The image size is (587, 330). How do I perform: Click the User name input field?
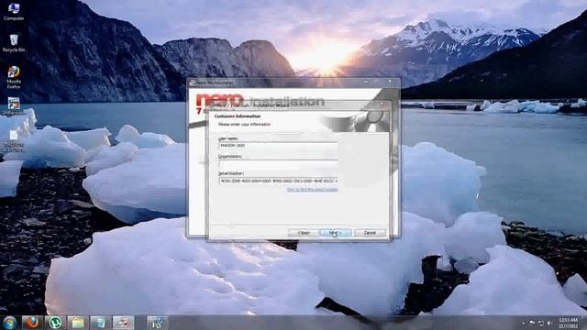pos(278,146)
